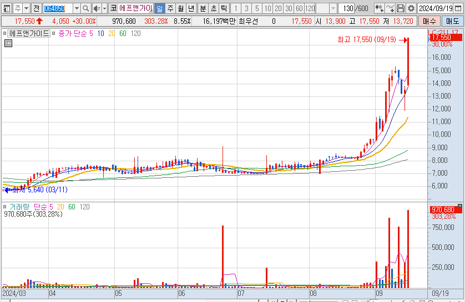
Task: Click the date field 2024/09/19
Action: coord(436,8)
